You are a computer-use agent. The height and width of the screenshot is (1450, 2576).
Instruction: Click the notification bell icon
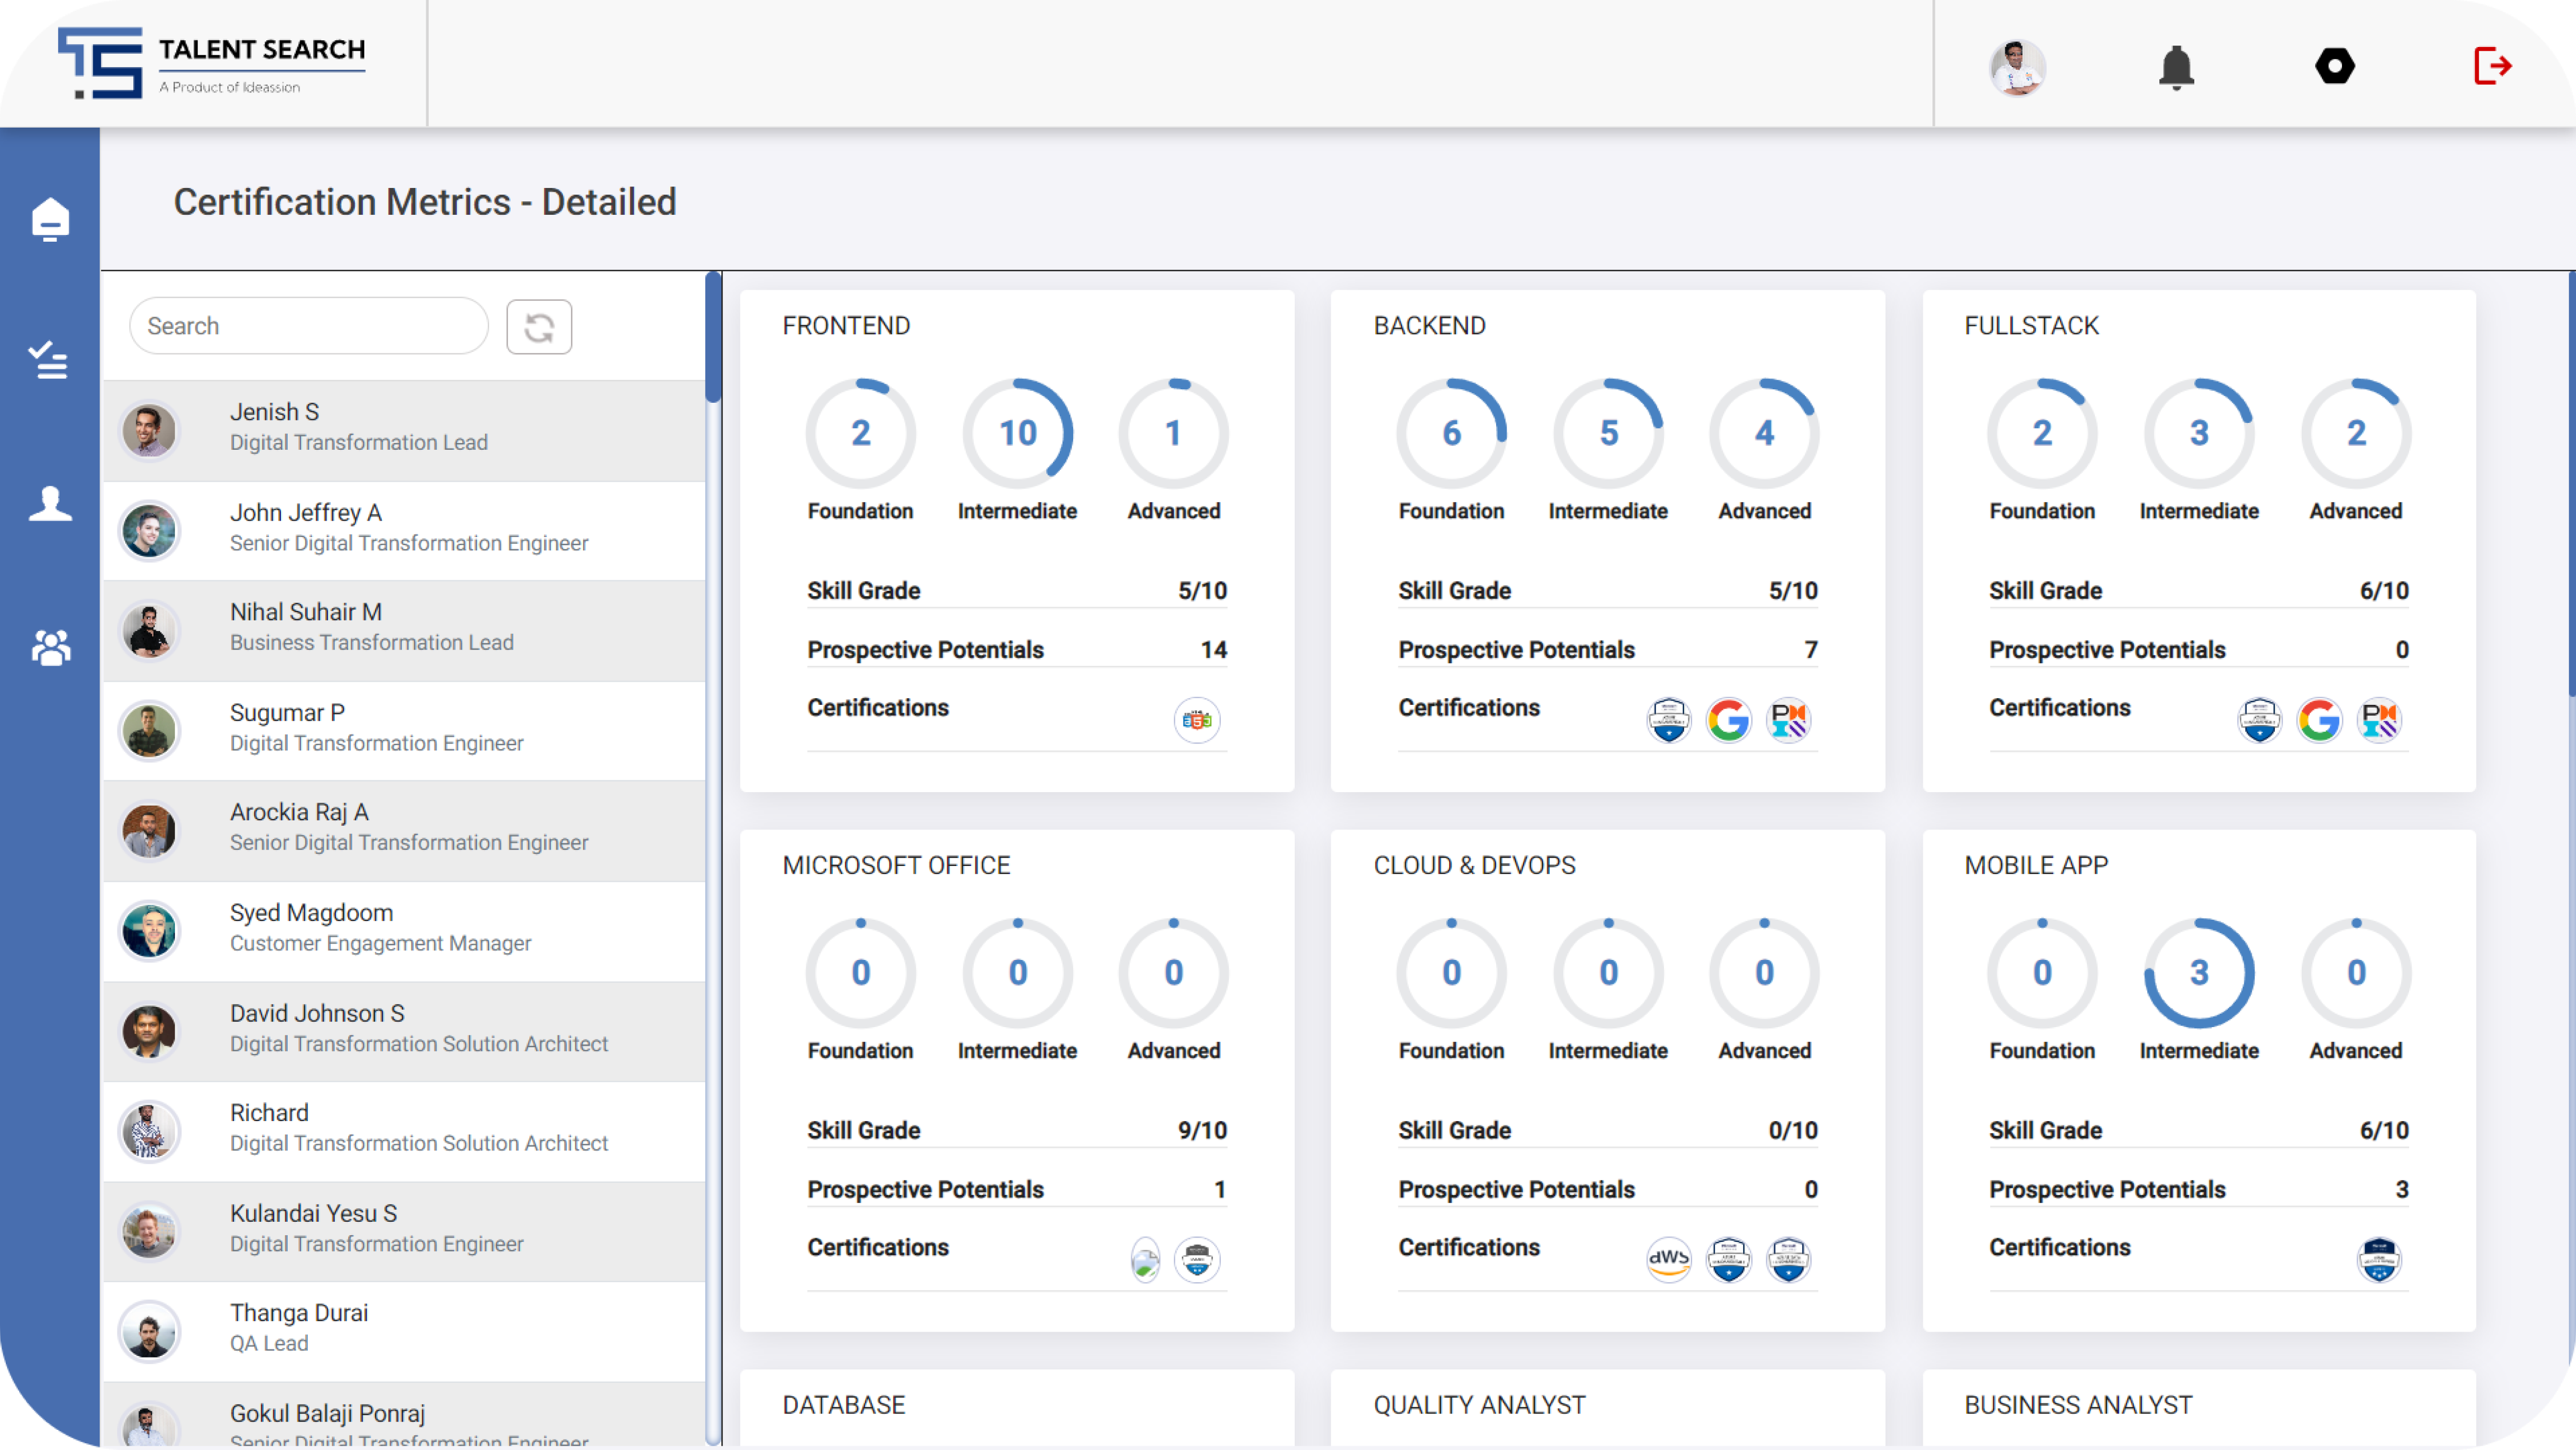2175,68
